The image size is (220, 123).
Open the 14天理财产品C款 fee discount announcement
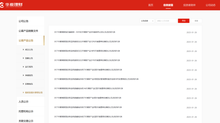tap(89, 89)
